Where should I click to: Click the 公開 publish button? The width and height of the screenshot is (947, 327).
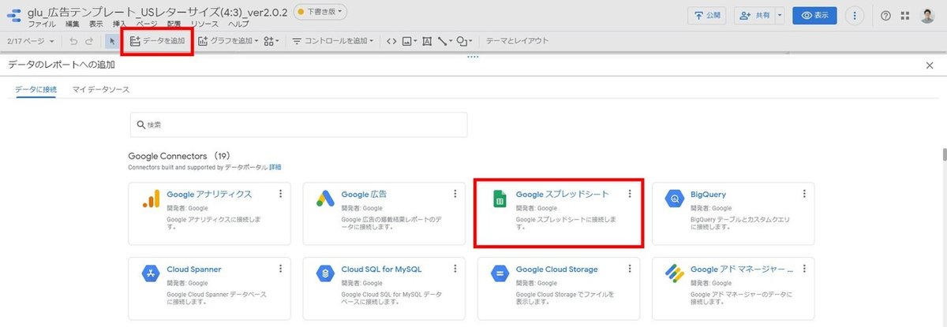coord(708,15)
